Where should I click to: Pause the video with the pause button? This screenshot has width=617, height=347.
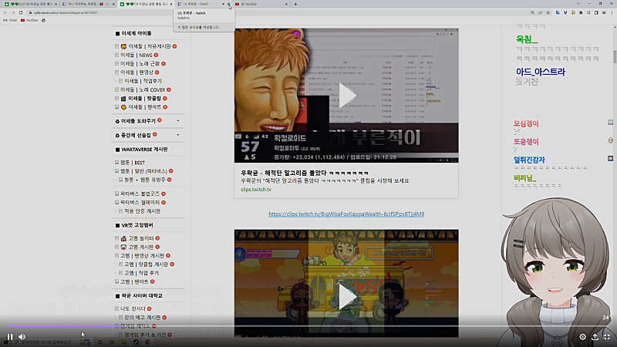[10, 337]
